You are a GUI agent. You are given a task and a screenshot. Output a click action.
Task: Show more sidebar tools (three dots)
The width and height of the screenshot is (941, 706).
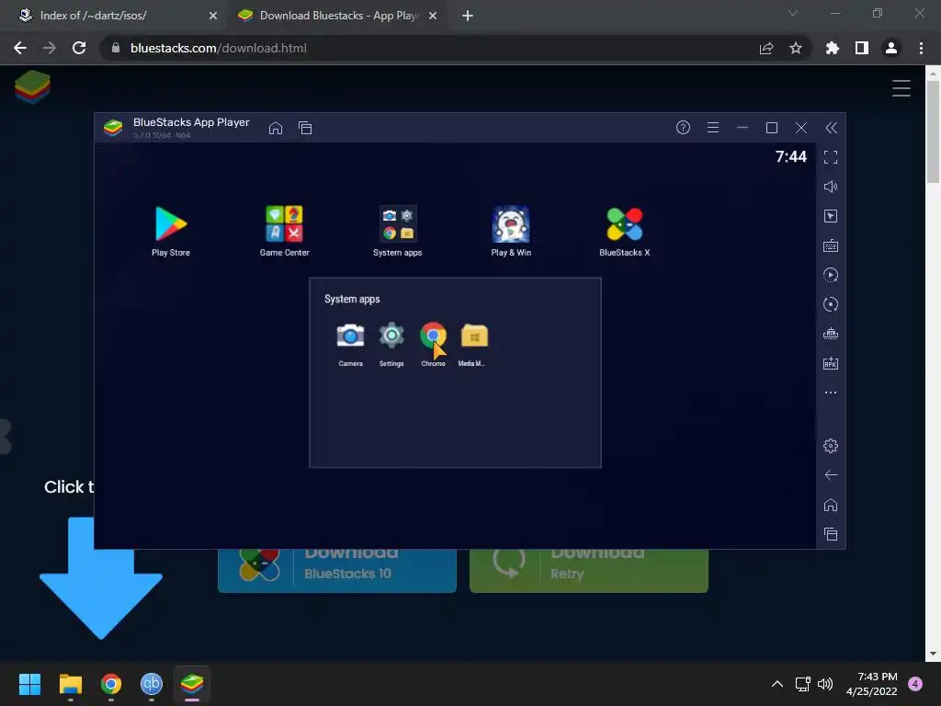click(831, 393)
